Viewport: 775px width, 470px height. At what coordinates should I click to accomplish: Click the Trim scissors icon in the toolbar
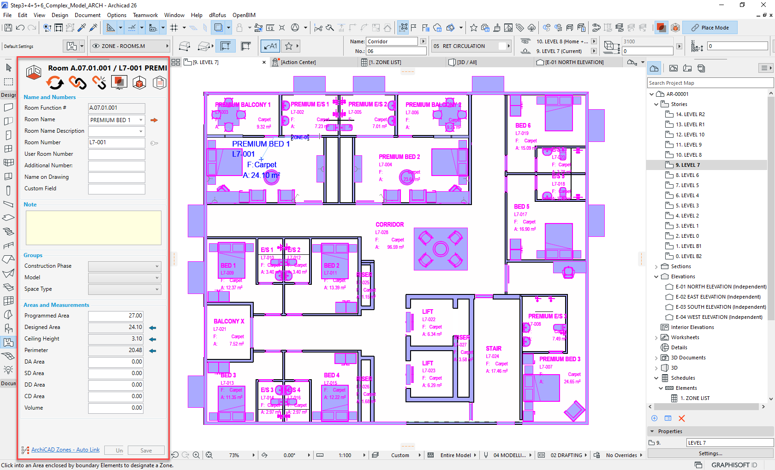click(318, 28)
